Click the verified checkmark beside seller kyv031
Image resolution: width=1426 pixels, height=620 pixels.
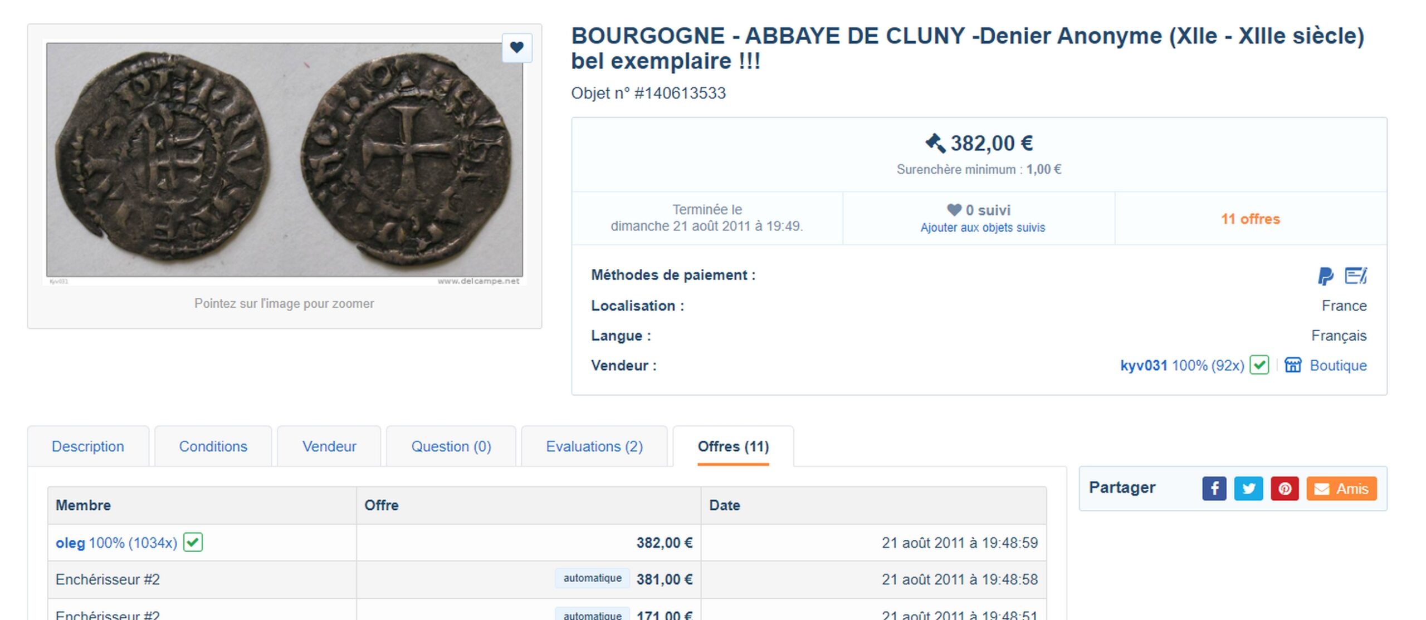tap(1259, 365)
